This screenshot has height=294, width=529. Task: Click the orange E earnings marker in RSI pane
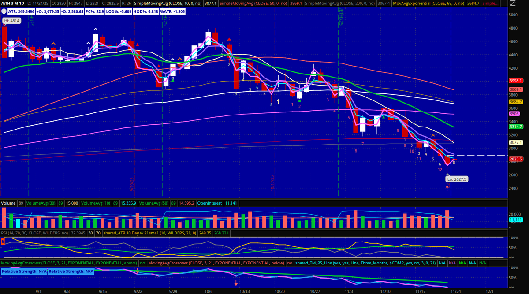(3, 241)
